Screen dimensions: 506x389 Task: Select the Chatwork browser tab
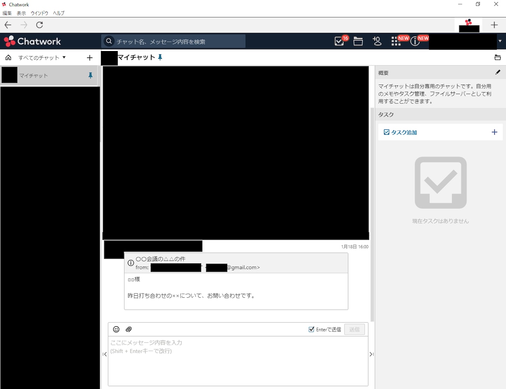click(x=469, y=25)
